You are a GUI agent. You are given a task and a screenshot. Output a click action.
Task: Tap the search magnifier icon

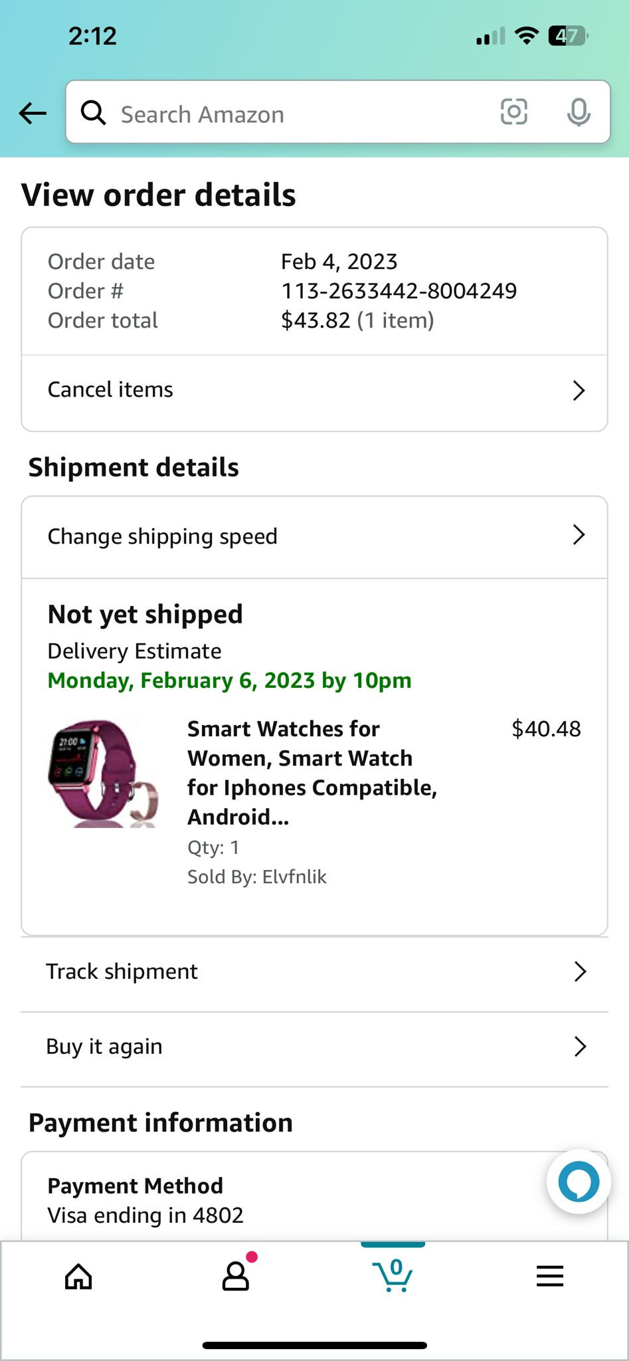93,113
